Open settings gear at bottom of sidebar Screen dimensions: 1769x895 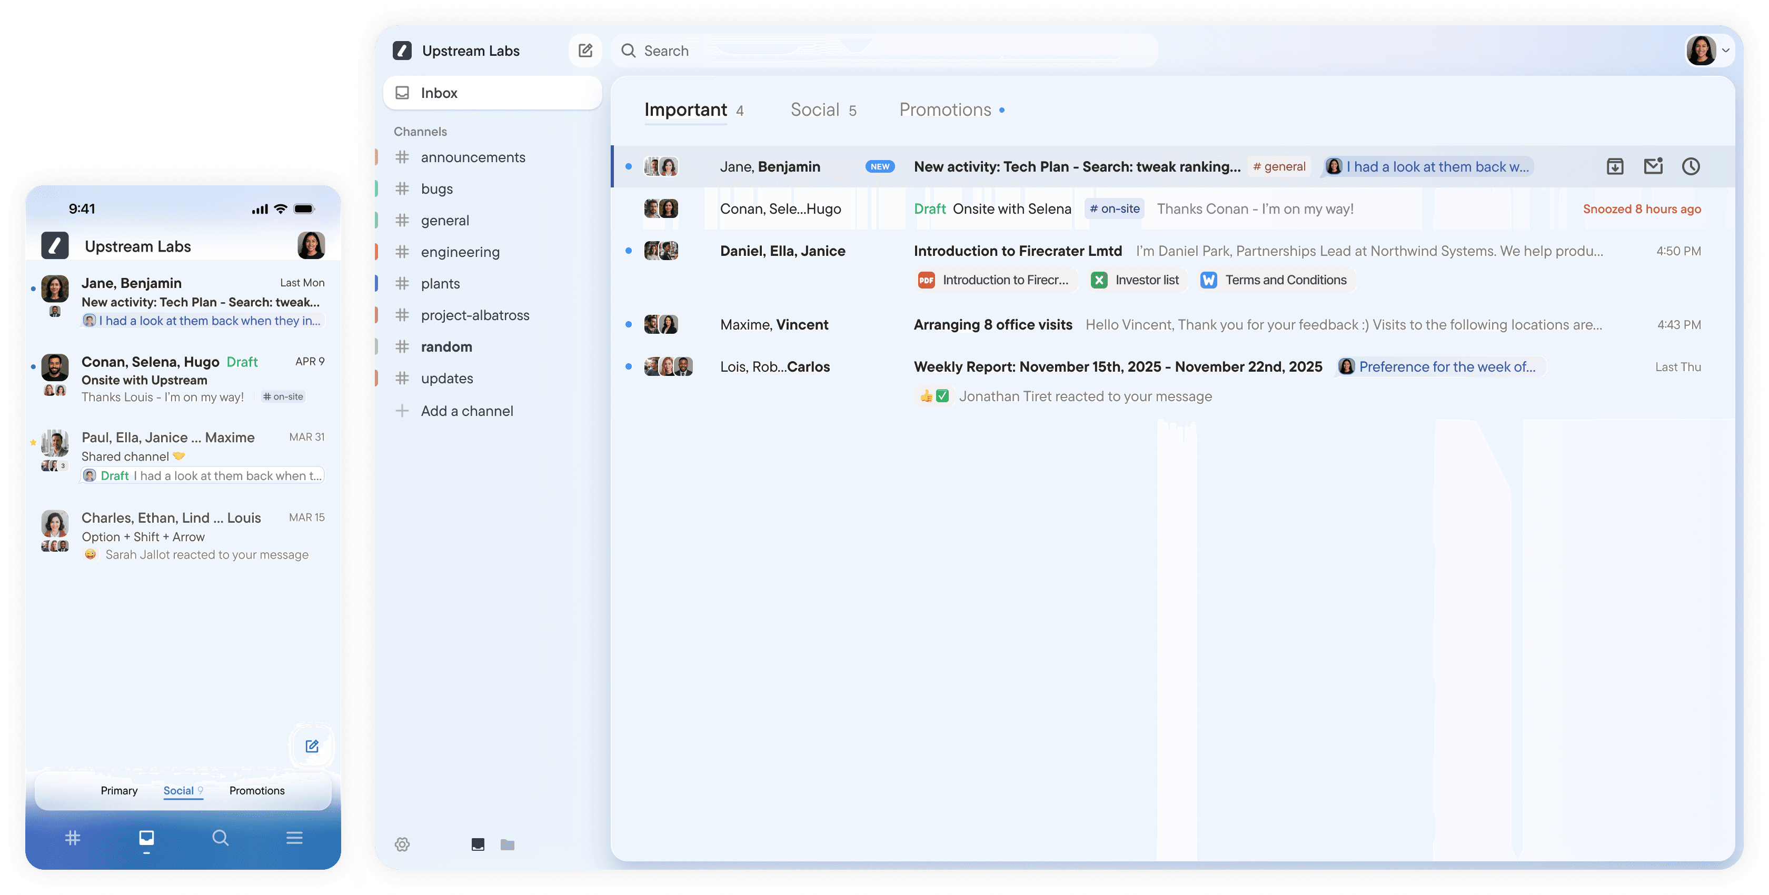402,844
